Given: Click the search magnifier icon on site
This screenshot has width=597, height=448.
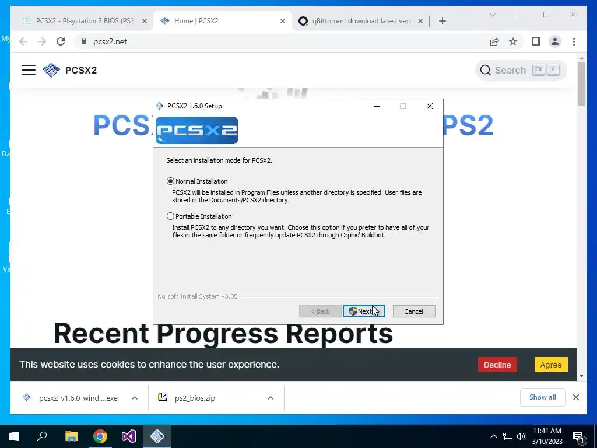Looking at the screenshot, I should [486, 70].
